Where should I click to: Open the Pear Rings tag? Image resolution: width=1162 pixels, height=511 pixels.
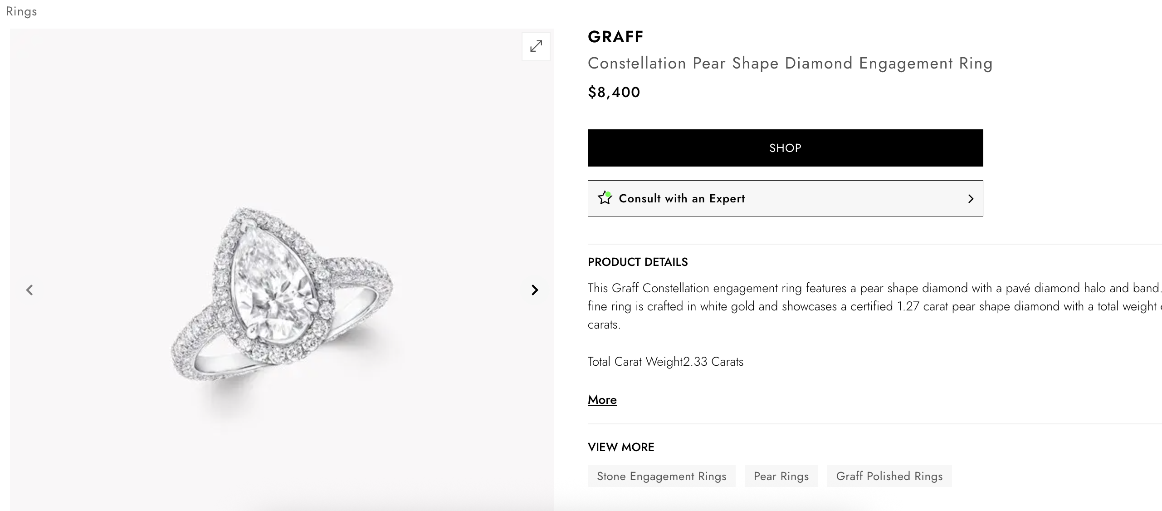click(781, 476)
